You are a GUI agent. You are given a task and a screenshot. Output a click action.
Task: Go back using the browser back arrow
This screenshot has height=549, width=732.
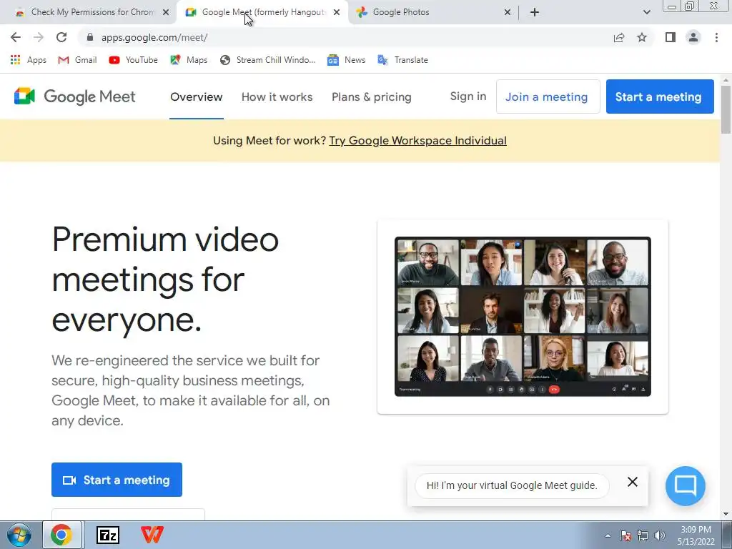tap(16, 37)
